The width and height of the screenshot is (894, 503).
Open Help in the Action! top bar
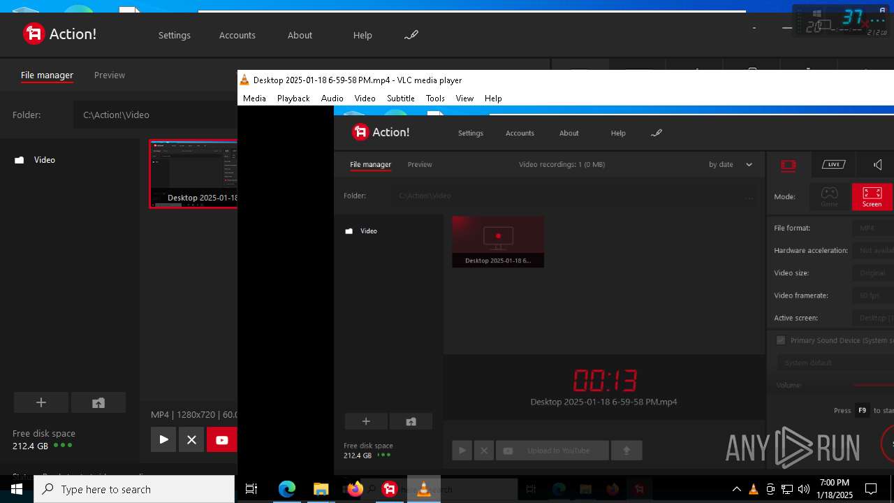tap(362, 35)
